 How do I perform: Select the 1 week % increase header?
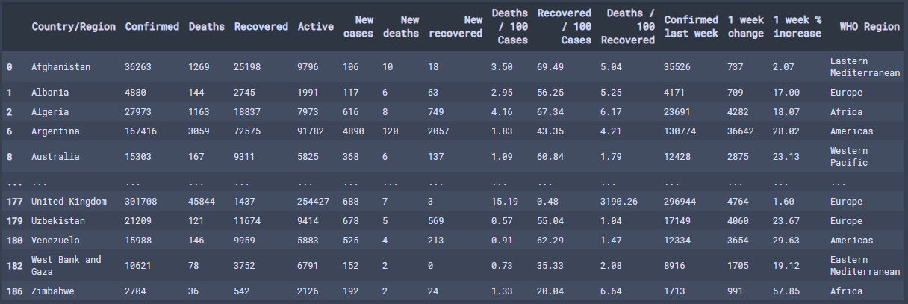click(x=797, y=27)
